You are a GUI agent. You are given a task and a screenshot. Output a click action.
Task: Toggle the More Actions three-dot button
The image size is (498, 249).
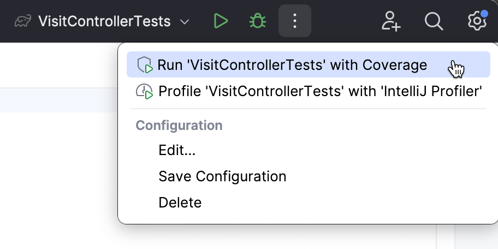(x=295, y=22)
